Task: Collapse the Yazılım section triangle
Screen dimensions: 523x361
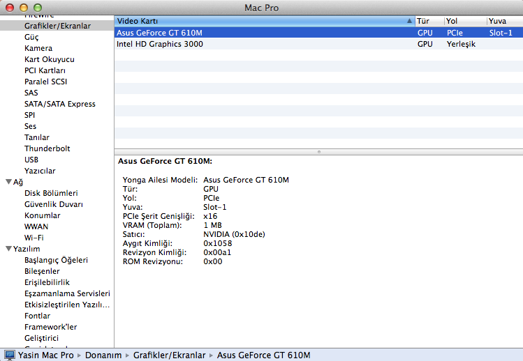Action: click(8, 249)
